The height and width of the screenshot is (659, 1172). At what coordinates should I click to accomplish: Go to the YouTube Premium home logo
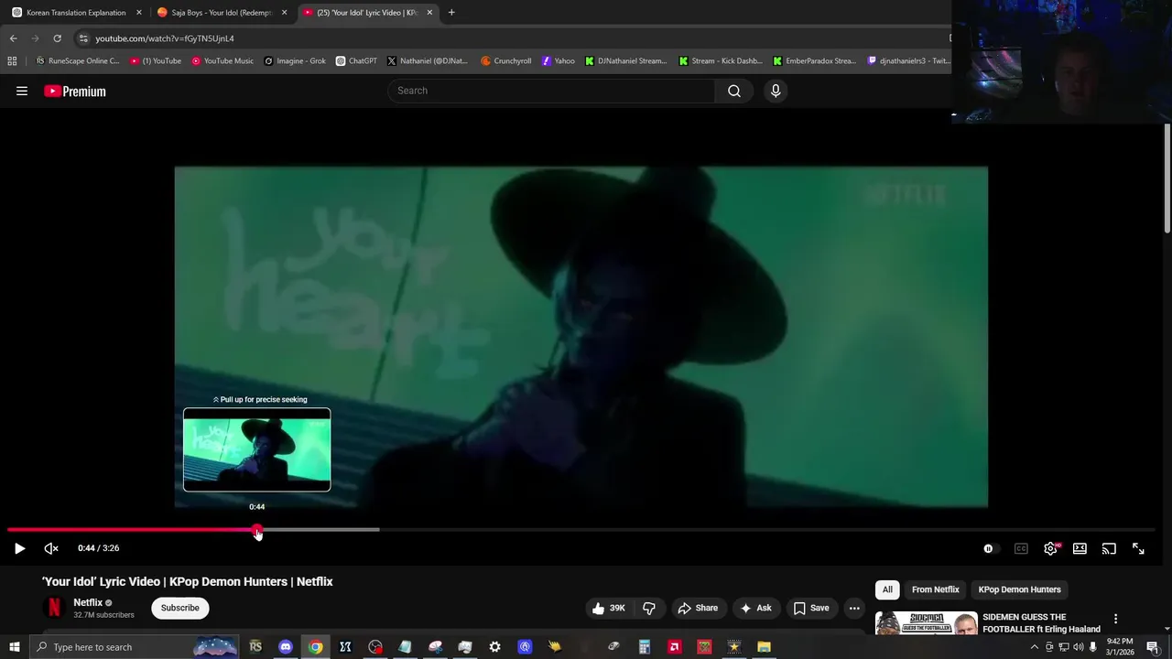tap(75, 91)
